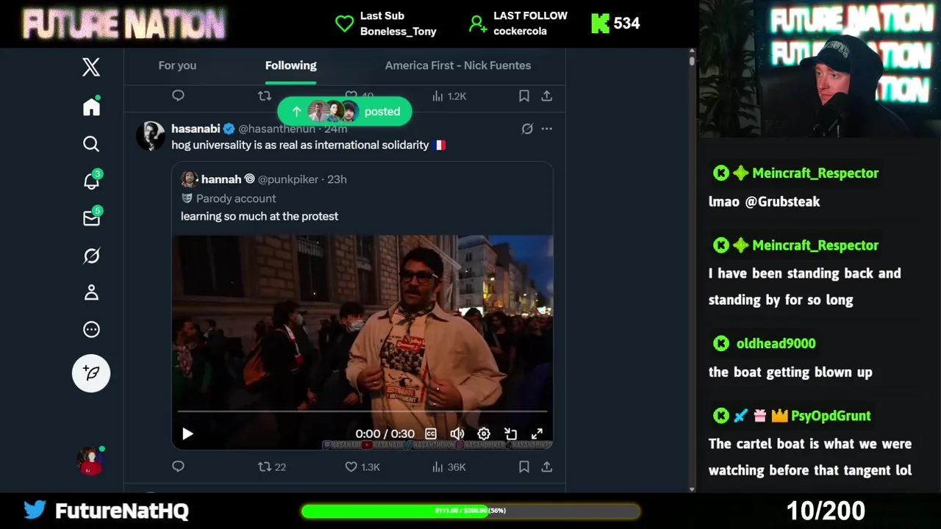941x529 pixels.
Task: Open account avatar at sidebar bottom
Action: coord(90,461)
